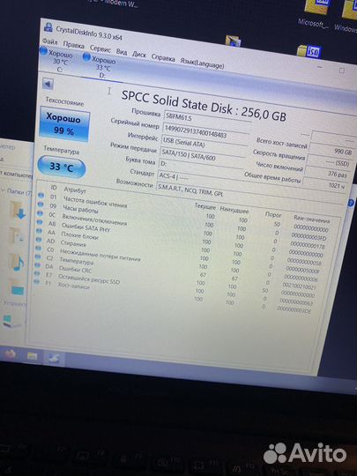Click the computer device icon in Explorer window
Viewport: 357px width, 476px height.
pyautogui.click(x=11, y=321)
